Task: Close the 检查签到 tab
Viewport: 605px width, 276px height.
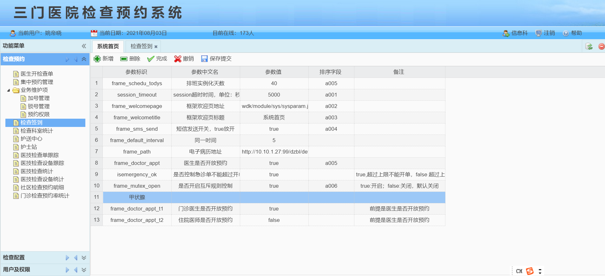Action: tap(156, 47)
